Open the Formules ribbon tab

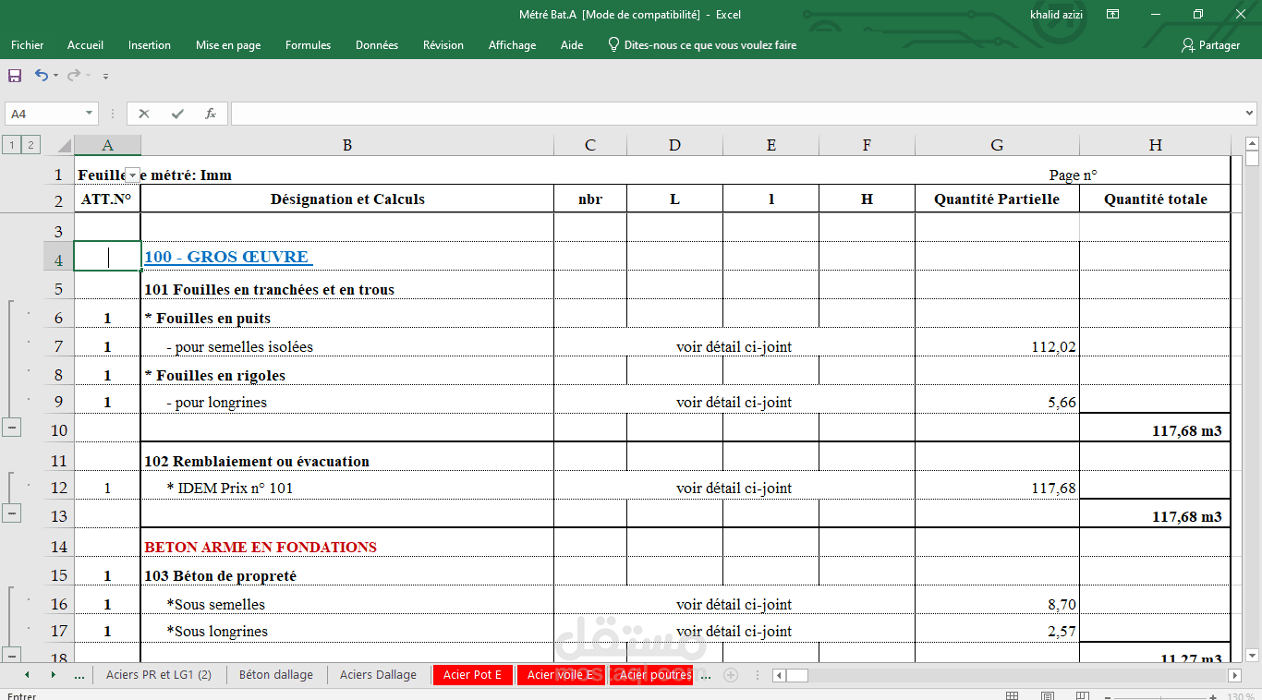pos(308,45)
